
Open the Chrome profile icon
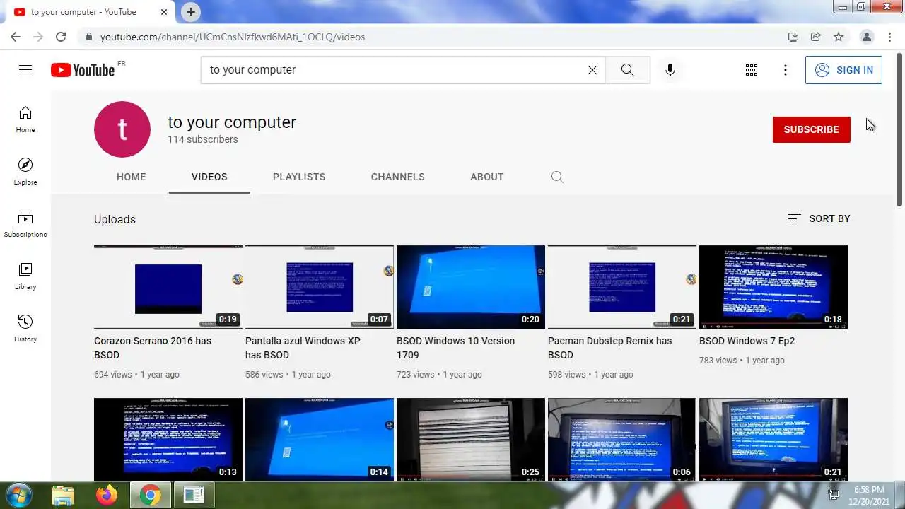coord(866,37)
